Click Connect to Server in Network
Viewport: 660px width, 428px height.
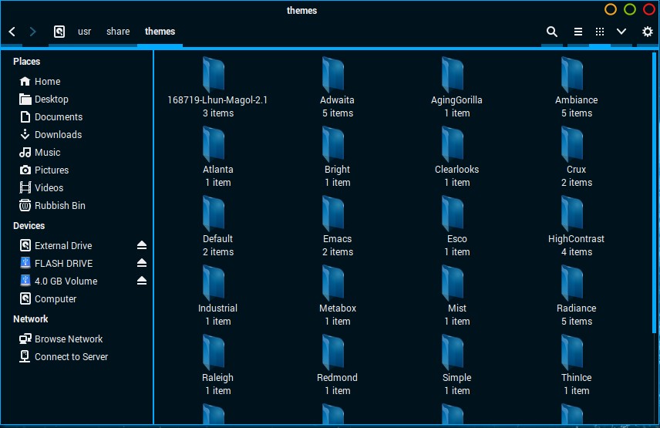71,357
